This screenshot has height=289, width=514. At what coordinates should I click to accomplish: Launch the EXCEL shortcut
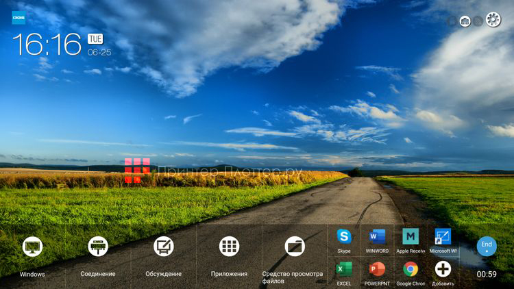tap(344, 269)
